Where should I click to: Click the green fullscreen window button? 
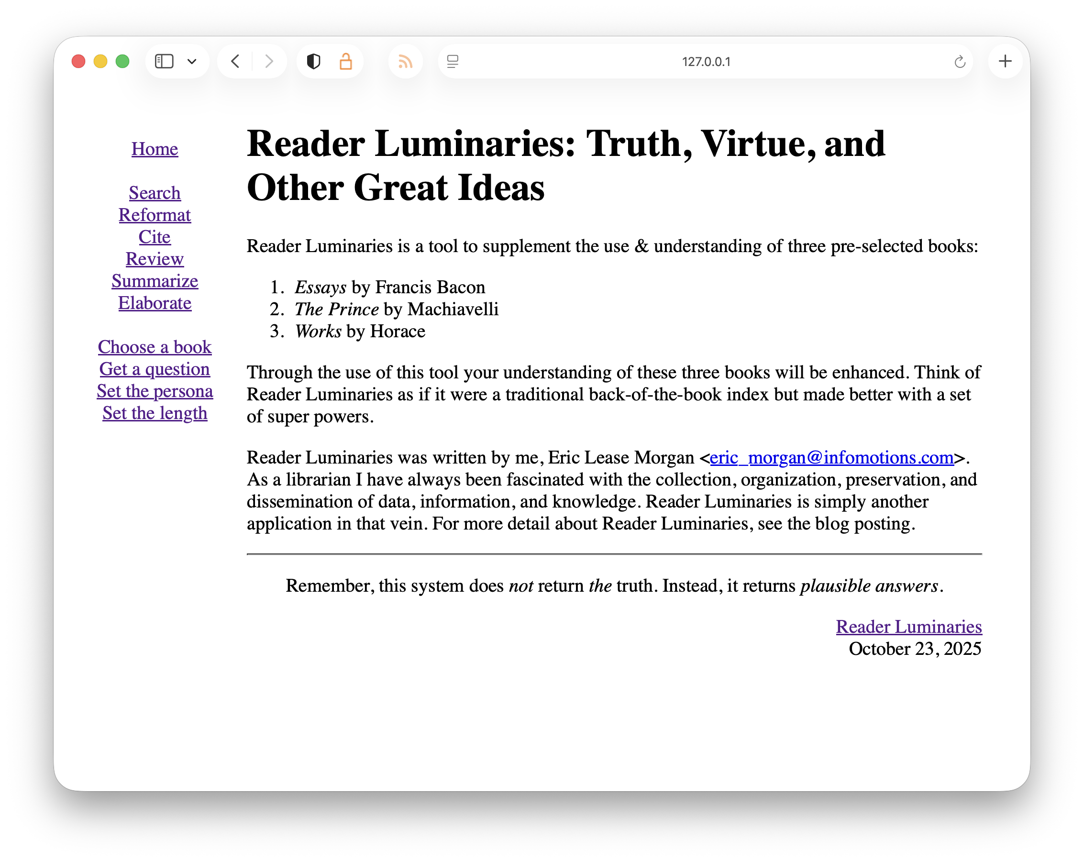122,61
